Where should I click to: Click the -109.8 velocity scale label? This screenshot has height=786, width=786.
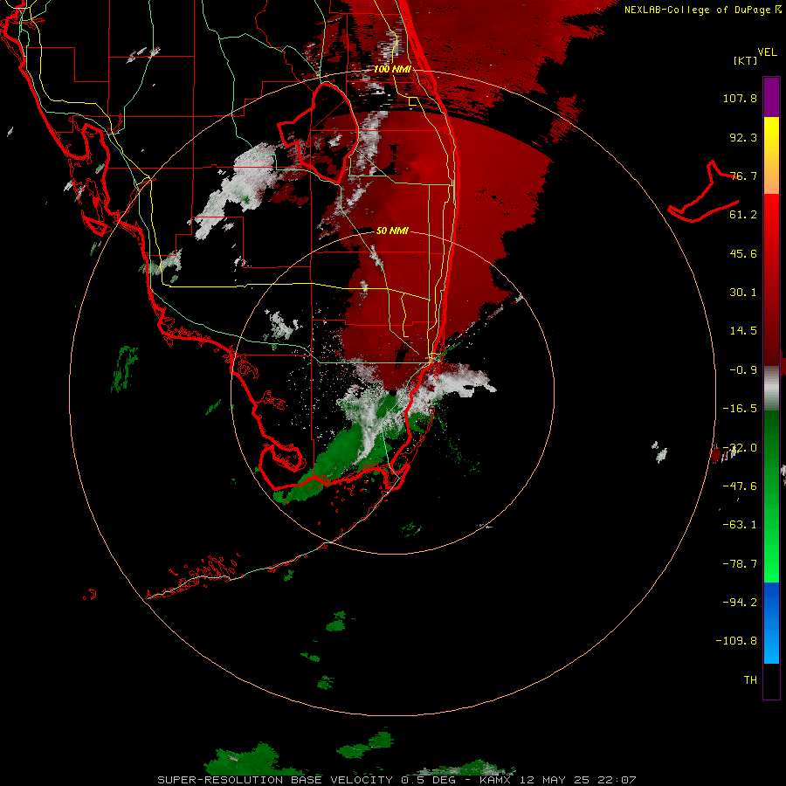736,641
